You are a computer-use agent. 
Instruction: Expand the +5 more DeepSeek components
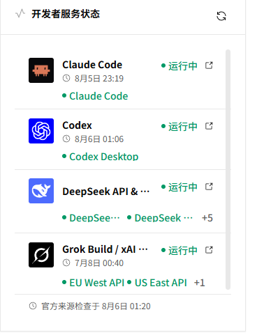point(207,218)
